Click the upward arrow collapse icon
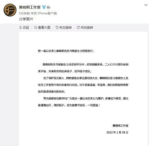Viewport: 149px width, 146px height. [20, 28]
